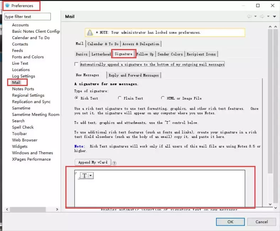Open the Basics sub-tab
The height and width of the screenshot is (231, 280).
pos(82,54)
